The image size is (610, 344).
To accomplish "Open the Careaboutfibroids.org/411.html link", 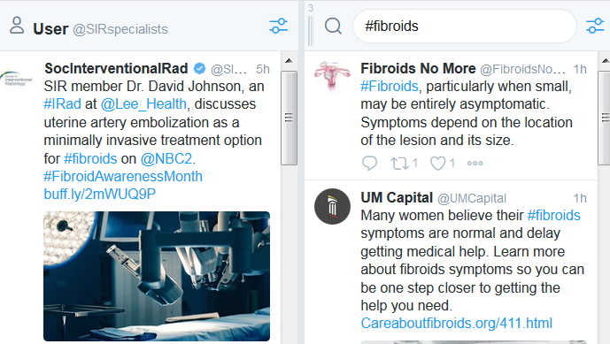I will [456, 323].
